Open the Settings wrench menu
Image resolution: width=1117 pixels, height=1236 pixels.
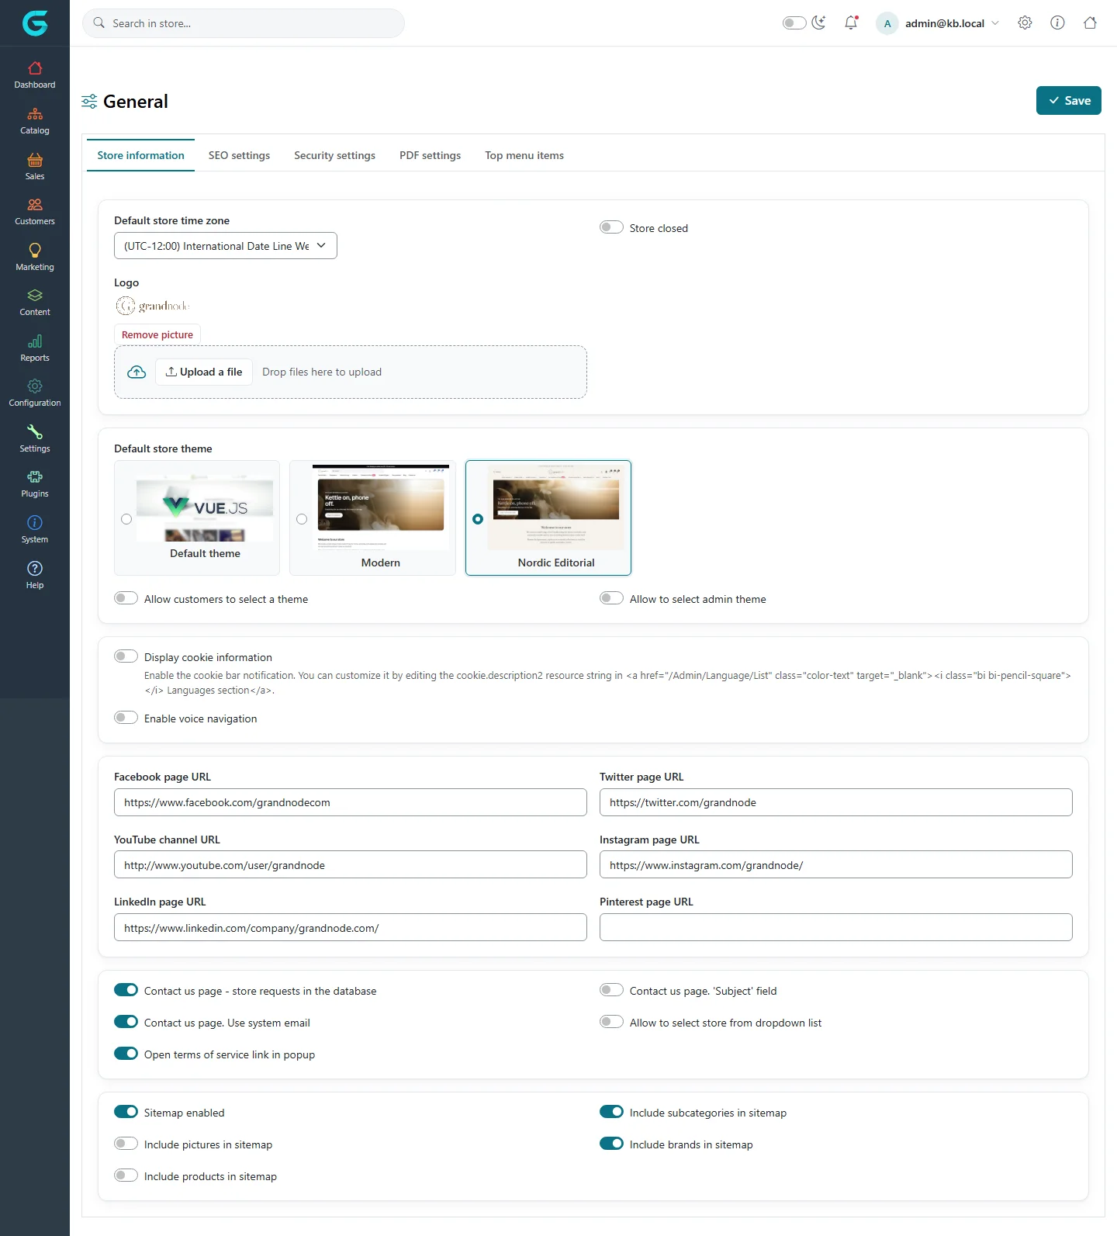coord(35,439)
